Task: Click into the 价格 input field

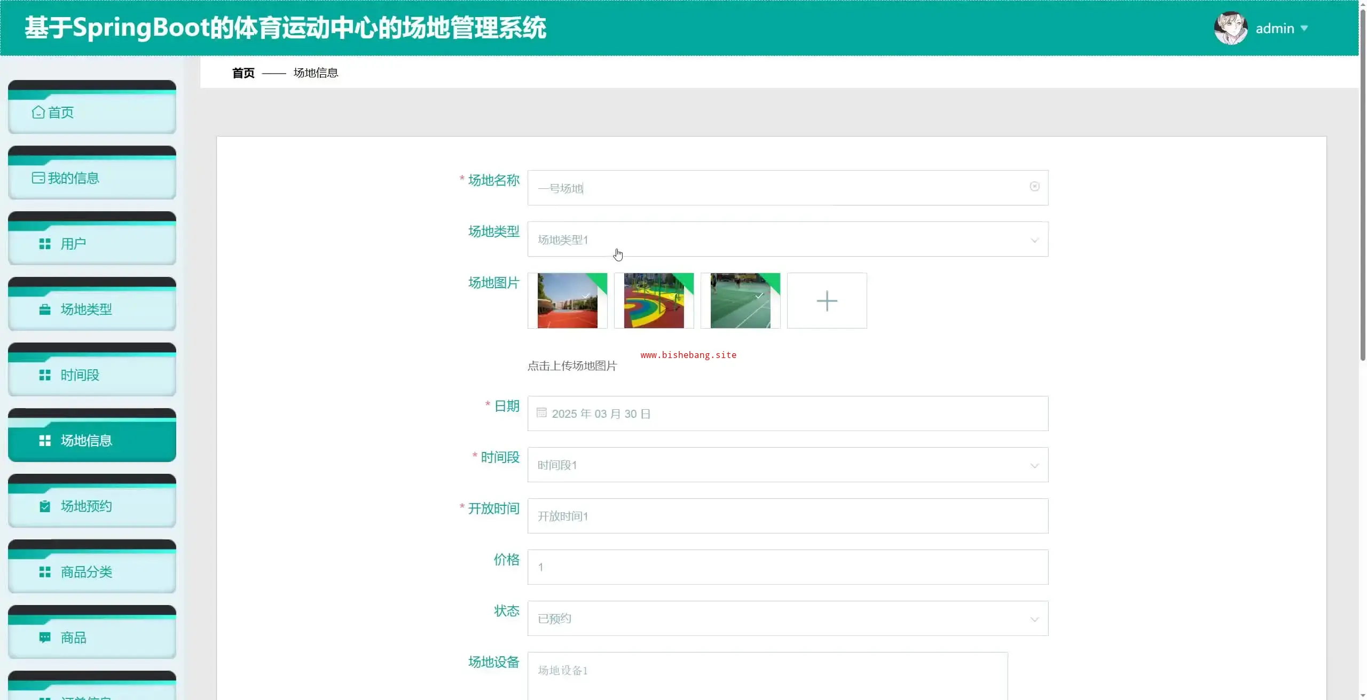Action: [788, 567]
